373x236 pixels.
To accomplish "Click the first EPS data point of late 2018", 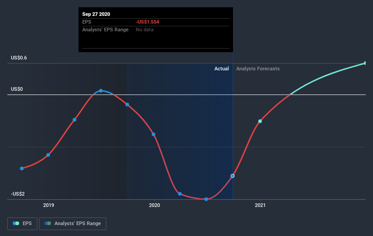I will tap(22, 168).
